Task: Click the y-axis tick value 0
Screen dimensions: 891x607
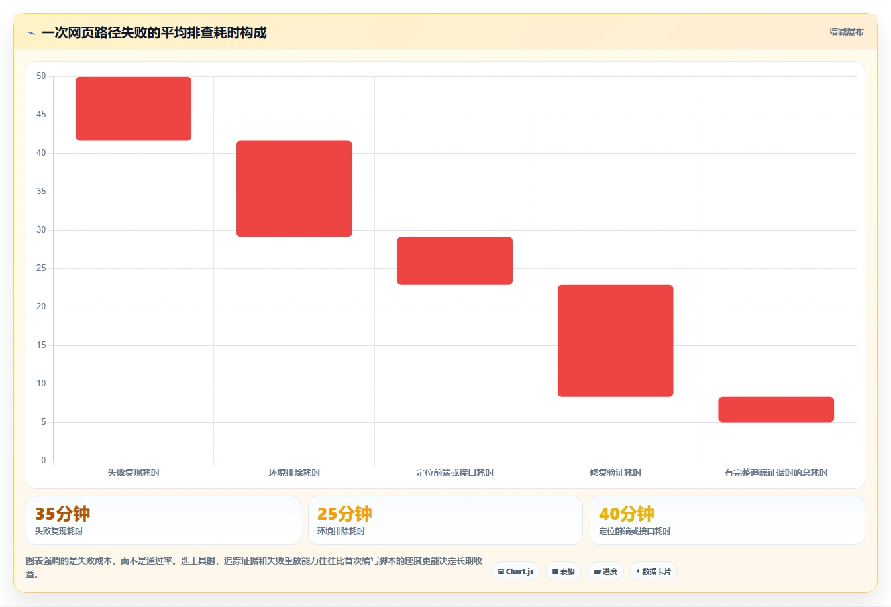Action: (x=44, y=461)
